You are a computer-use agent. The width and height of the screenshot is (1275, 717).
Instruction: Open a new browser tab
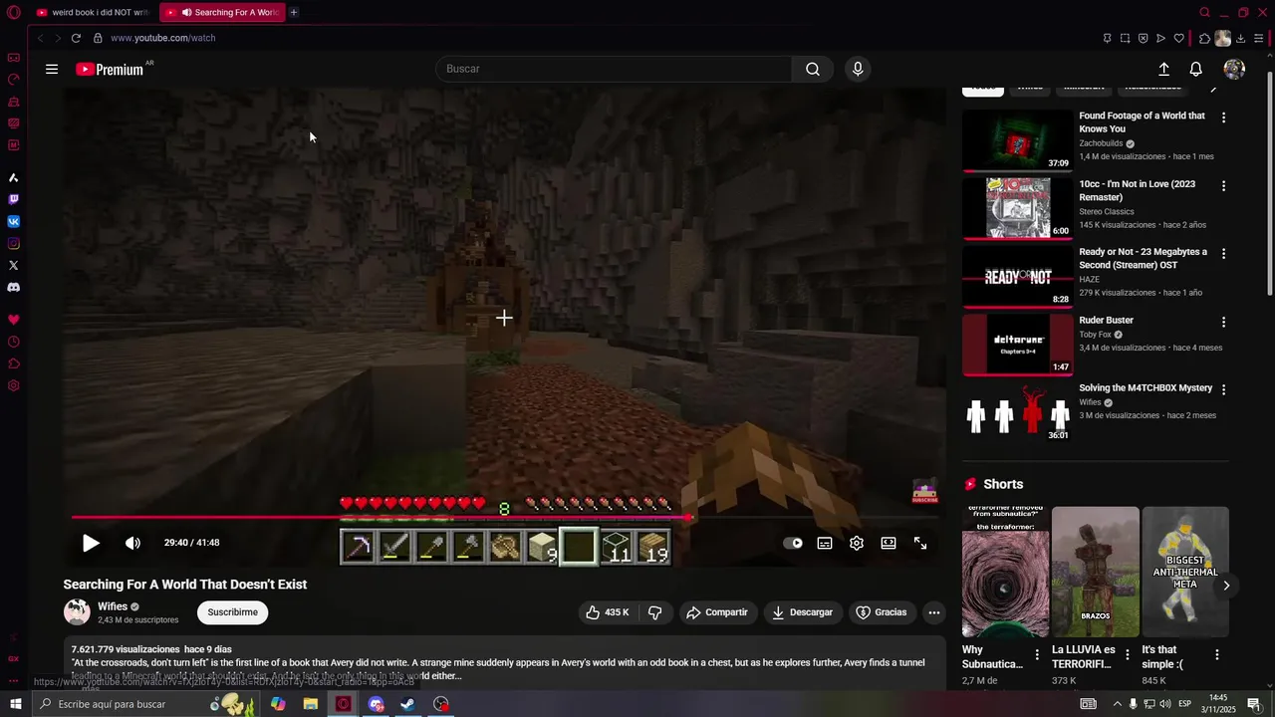pos(294,13)
